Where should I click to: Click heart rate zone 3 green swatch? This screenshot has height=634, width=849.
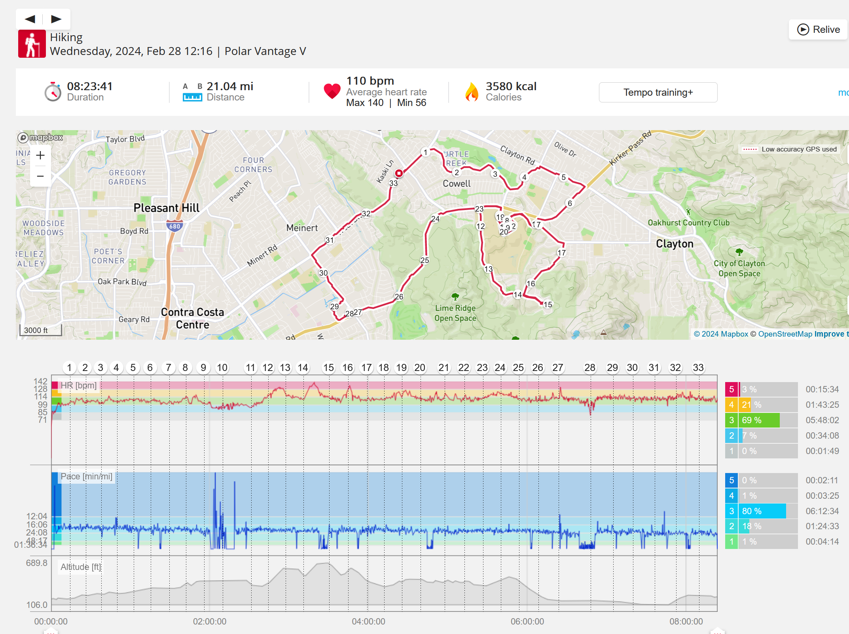pos(731,420)
